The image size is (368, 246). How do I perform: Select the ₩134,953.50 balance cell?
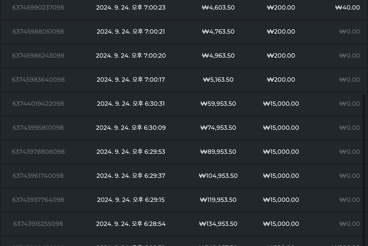(218, 224)
